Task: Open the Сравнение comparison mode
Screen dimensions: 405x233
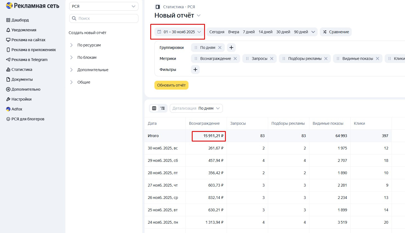Action: coord(336,32)
